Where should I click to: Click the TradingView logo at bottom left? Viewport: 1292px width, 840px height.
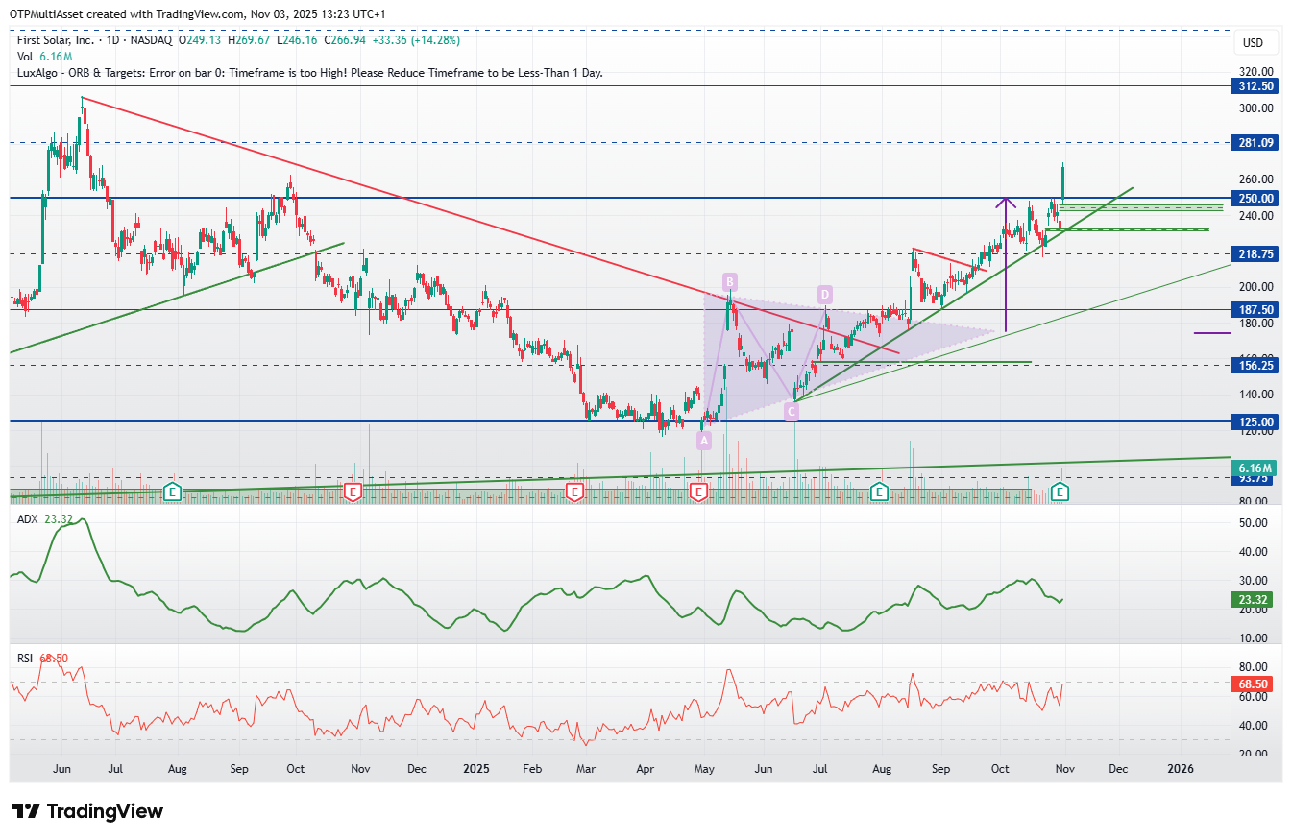[87, 811]
